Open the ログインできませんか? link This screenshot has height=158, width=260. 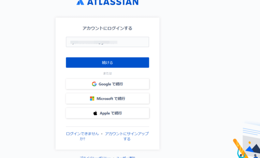82,136
